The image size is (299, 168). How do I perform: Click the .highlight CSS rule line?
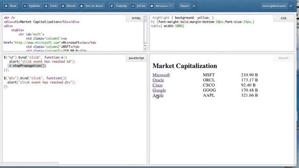pos(183,18)
